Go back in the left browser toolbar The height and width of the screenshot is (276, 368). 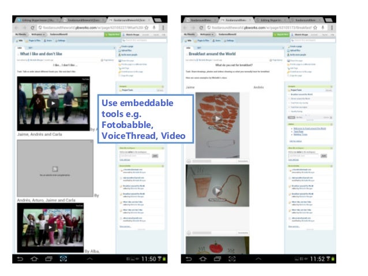tap(16, 28)
